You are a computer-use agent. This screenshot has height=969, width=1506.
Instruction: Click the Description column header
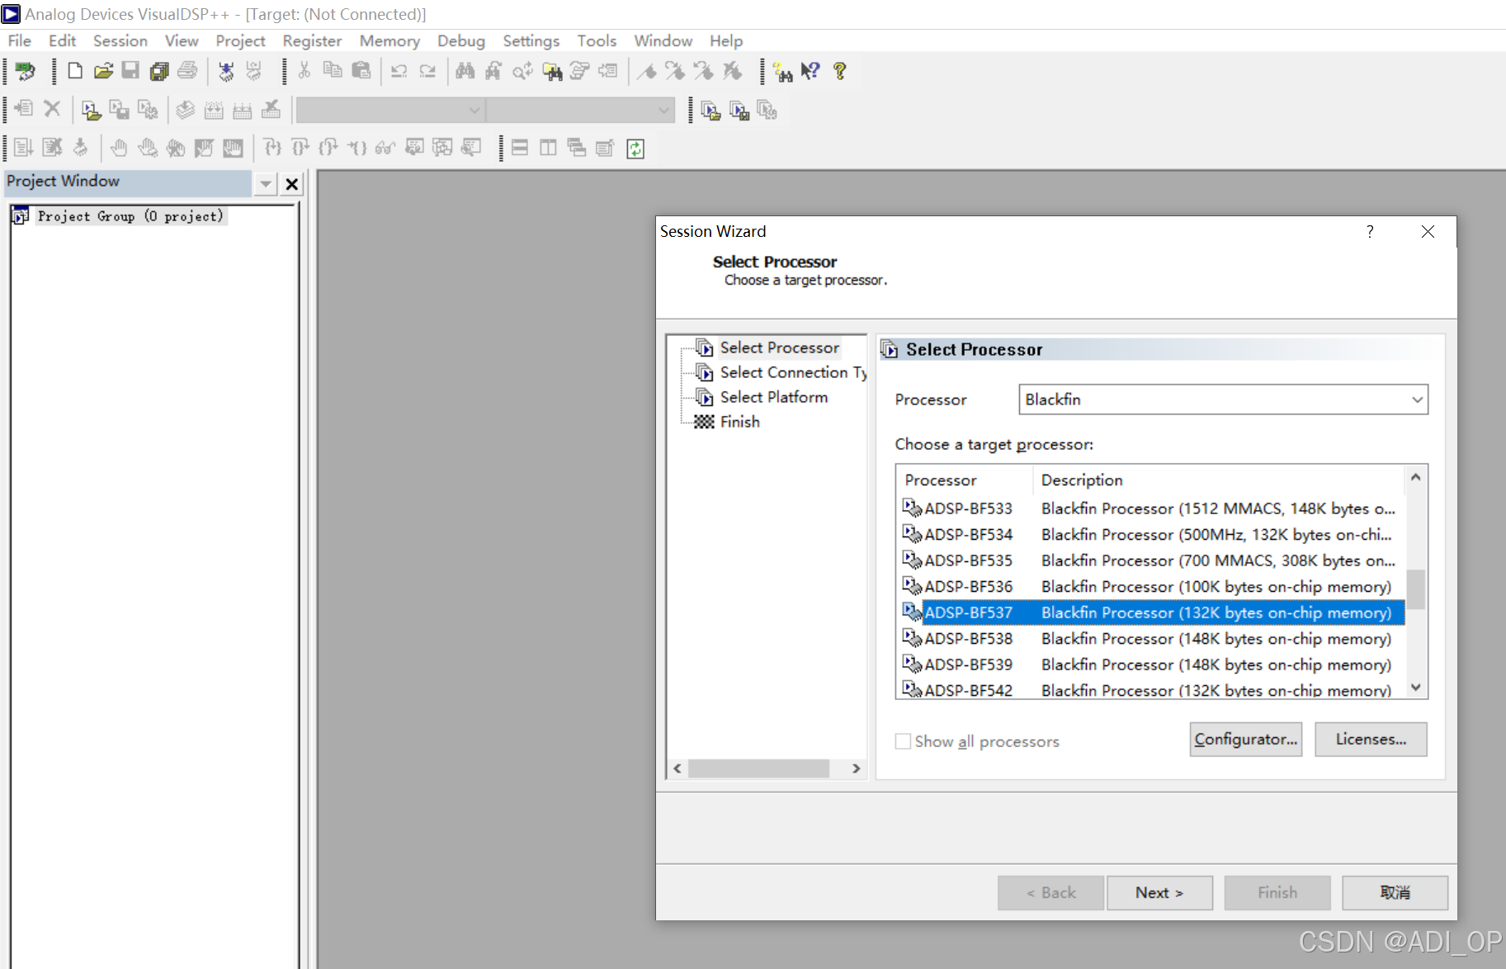click(1218, 480)
